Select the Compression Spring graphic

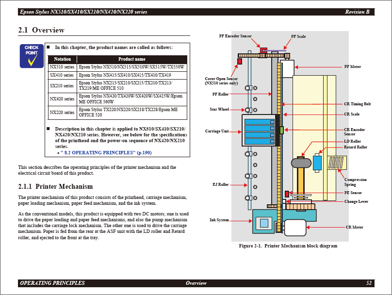336,163
